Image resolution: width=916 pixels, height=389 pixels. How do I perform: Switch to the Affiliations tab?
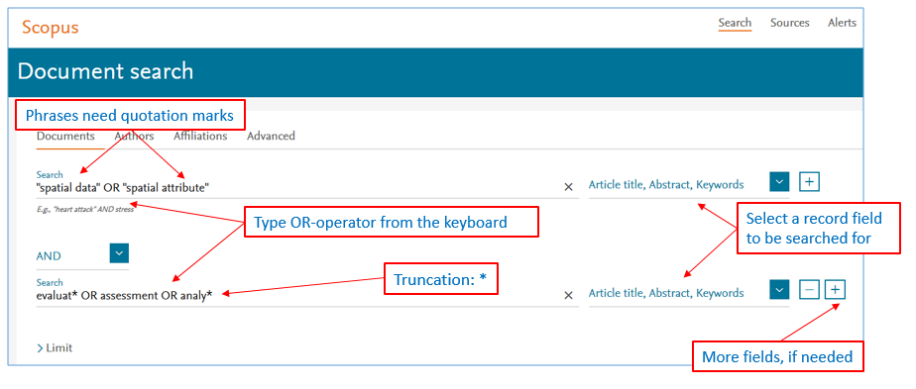click(200, 136)
